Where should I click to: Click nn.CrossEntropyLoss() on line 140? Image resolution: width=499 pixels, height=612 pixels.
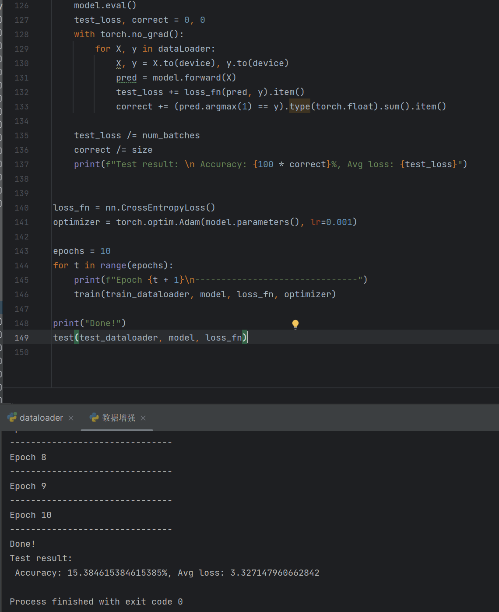pos(160,208)
